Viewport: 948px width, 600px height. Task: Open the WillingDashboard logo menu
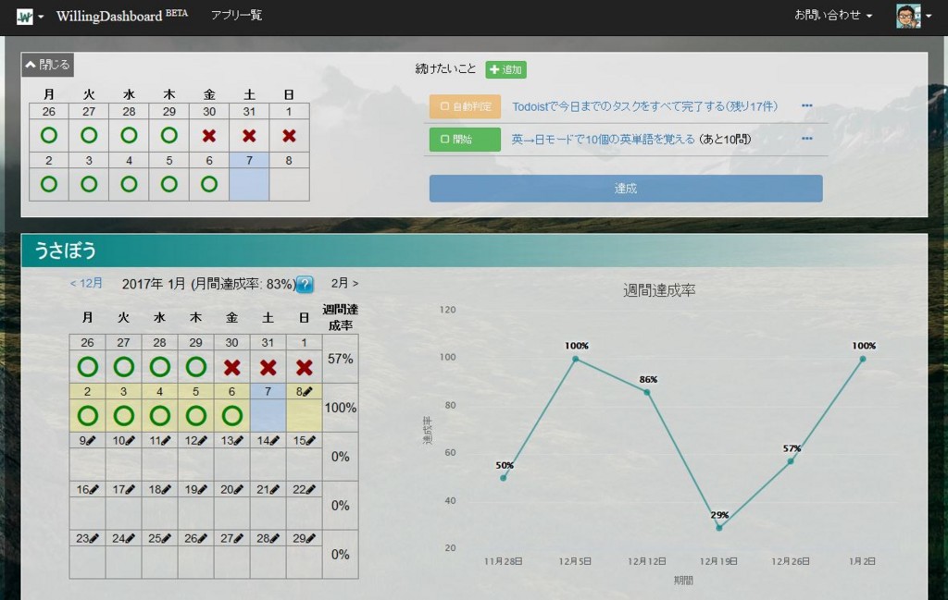24,17
